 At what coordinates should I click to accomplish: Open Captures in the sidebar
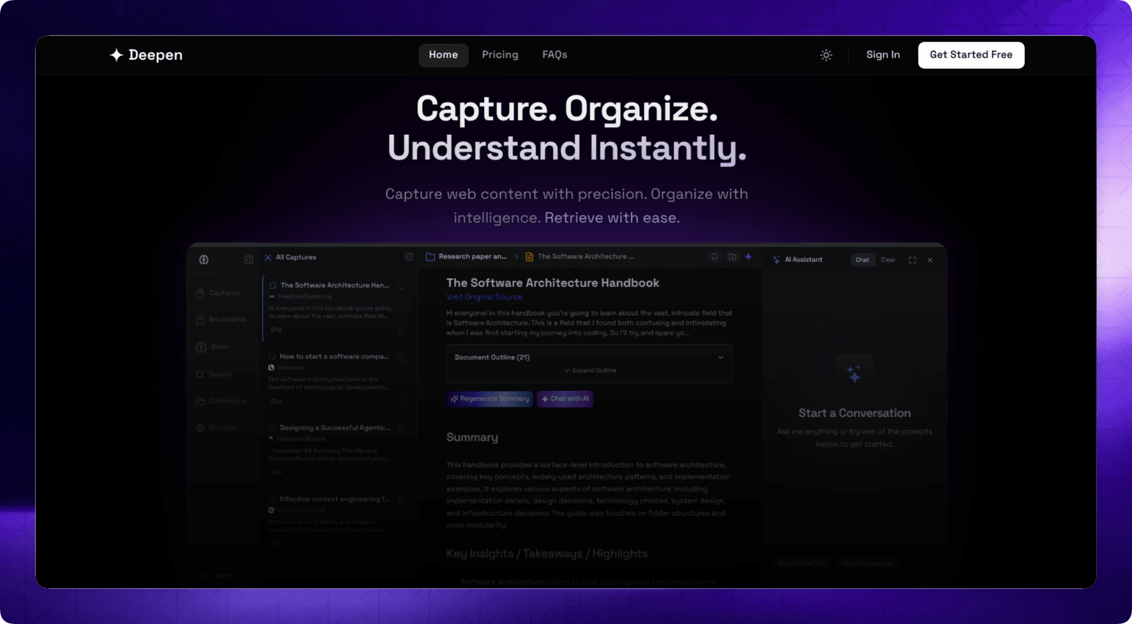pos(218,293)
